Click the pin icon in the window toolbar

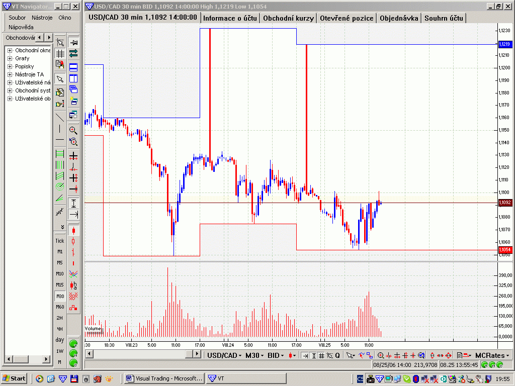pos(73,42)
